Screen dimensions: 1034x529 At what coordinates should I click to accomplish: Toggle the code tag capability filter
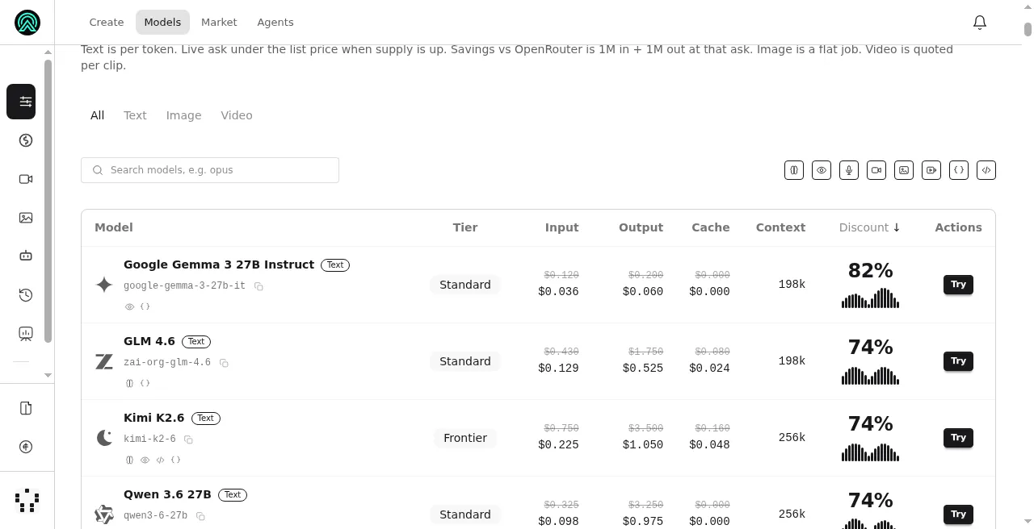(x=986, y=170)
